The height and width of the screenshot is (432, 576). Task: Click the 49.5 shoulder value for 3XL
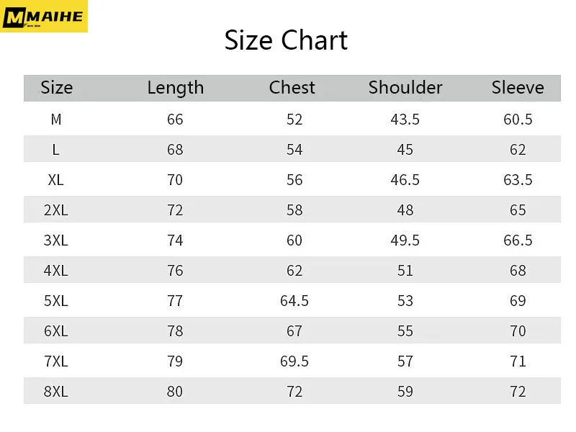tap(405, 240)
